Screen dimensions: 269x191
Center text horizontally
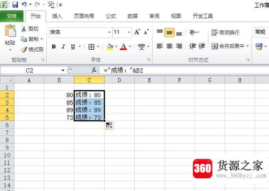point(169,46)
